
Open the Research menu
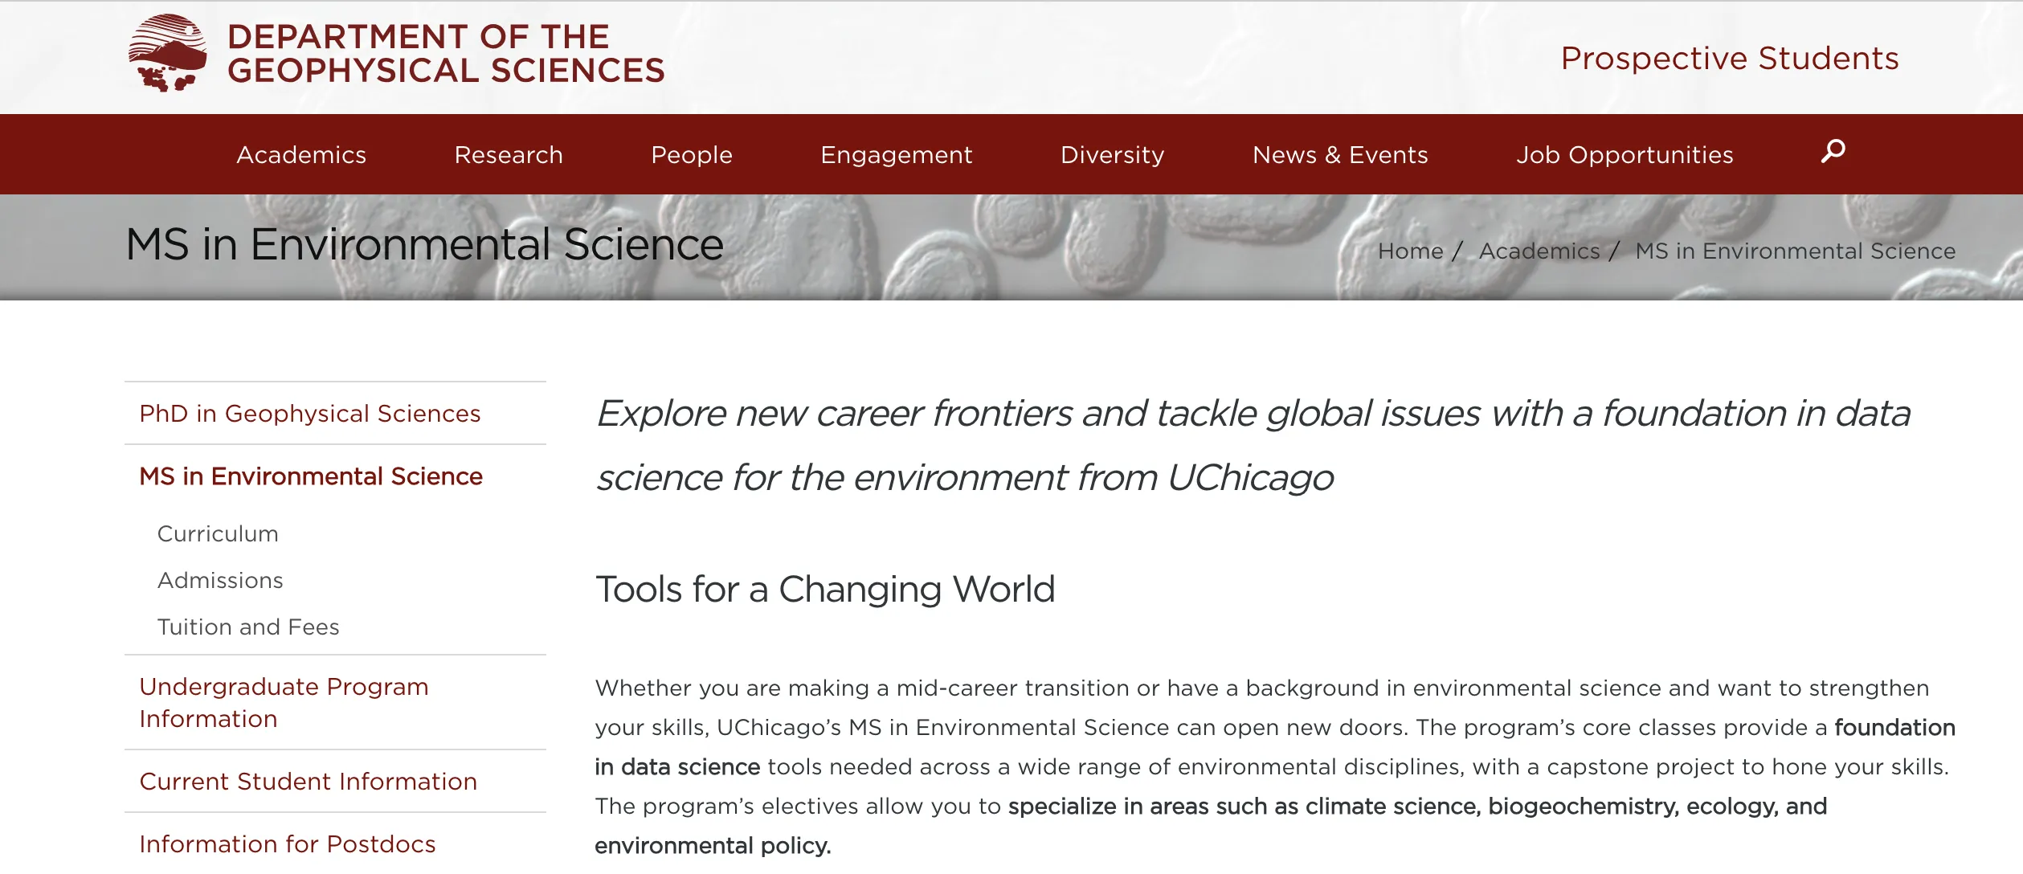click(x=509, y=154)
